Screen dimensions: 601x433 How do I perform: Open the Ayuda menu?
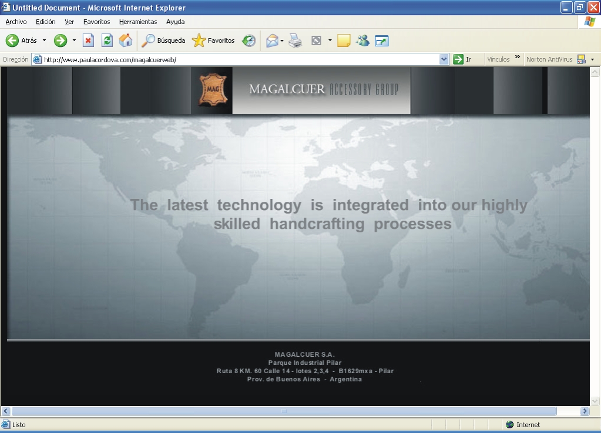(176, 22)
